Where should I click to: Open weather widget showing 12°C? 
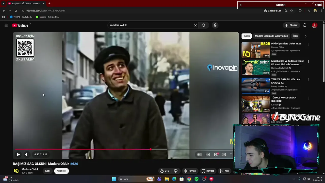pos(11,179)
